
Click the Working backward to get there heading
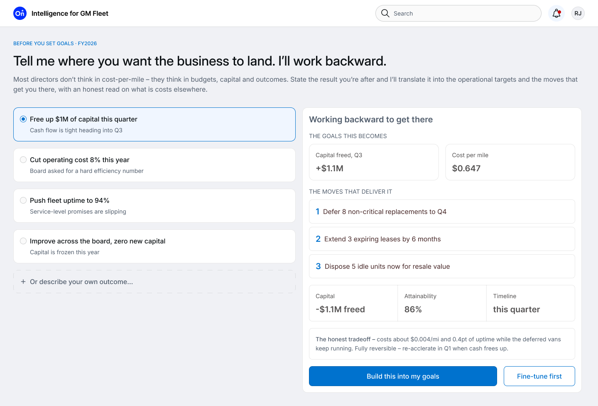point(371,119)
